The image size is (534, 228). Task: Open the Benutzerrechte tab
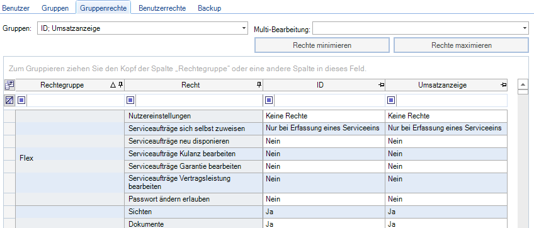162,8
